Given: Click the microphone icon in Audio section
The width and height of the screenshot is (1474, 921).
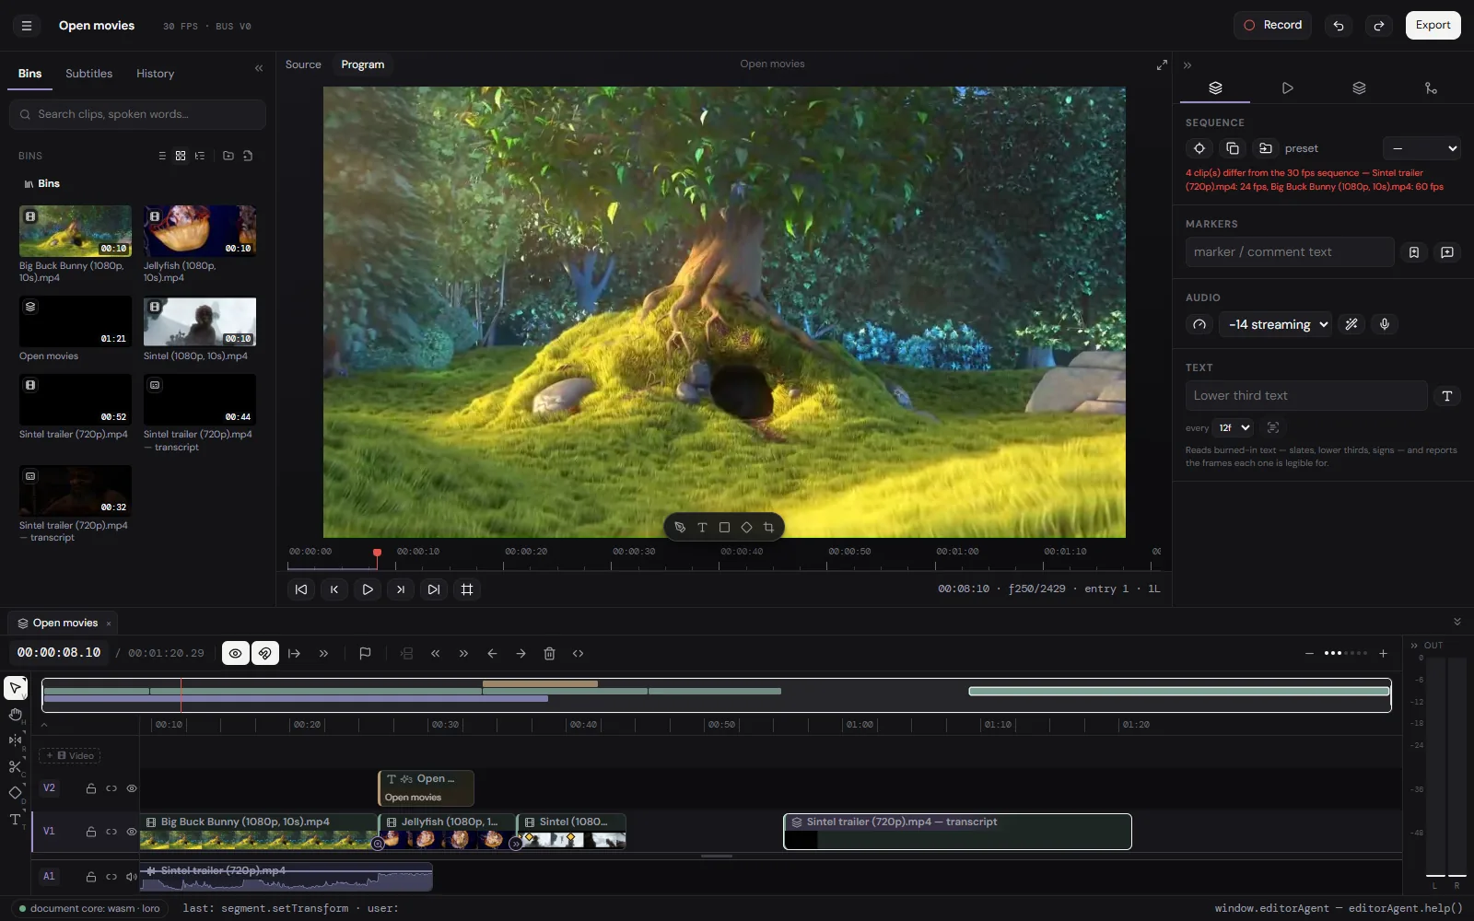Looking at the screenshot, I should pos(1384,324).
